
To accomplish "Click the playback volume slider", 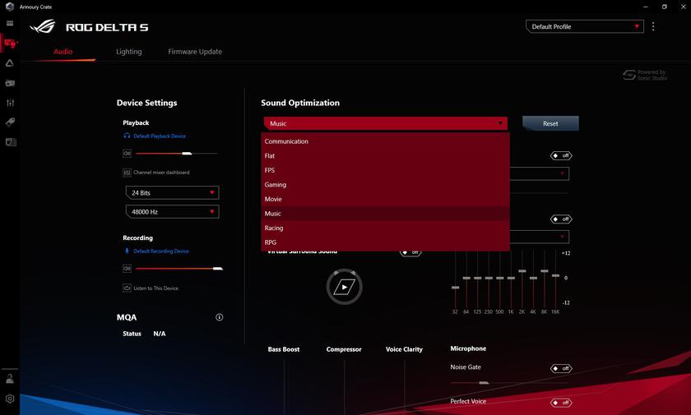I will [176, 154].
